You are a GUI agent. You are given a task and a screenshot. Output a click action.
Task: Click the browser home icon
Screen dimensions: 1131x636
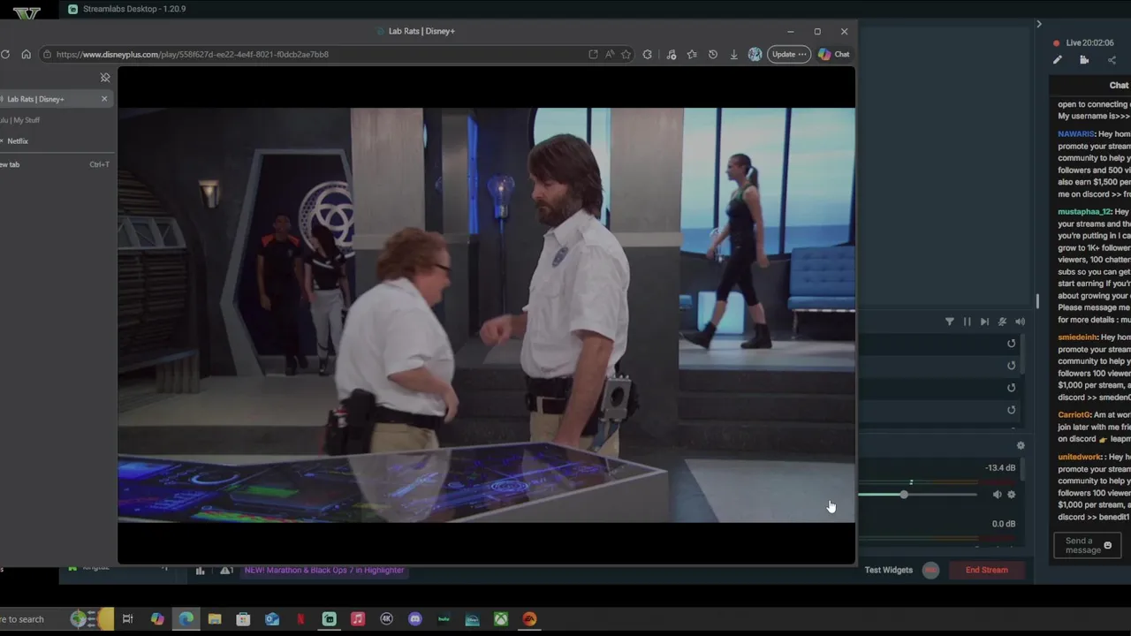pyautogui.click(x=26, y=54)
